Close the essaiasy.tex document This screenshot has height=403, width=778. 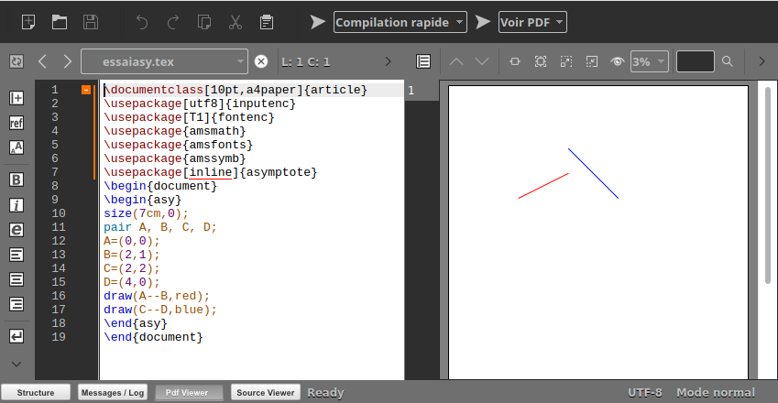click(261, 61)
